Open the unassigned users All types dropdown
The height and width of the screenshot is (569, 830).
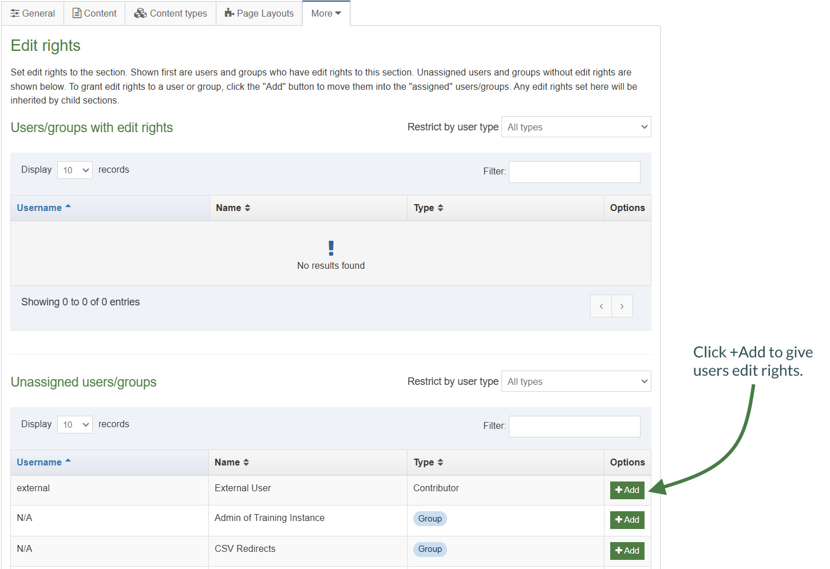click(x=575, y=381)
